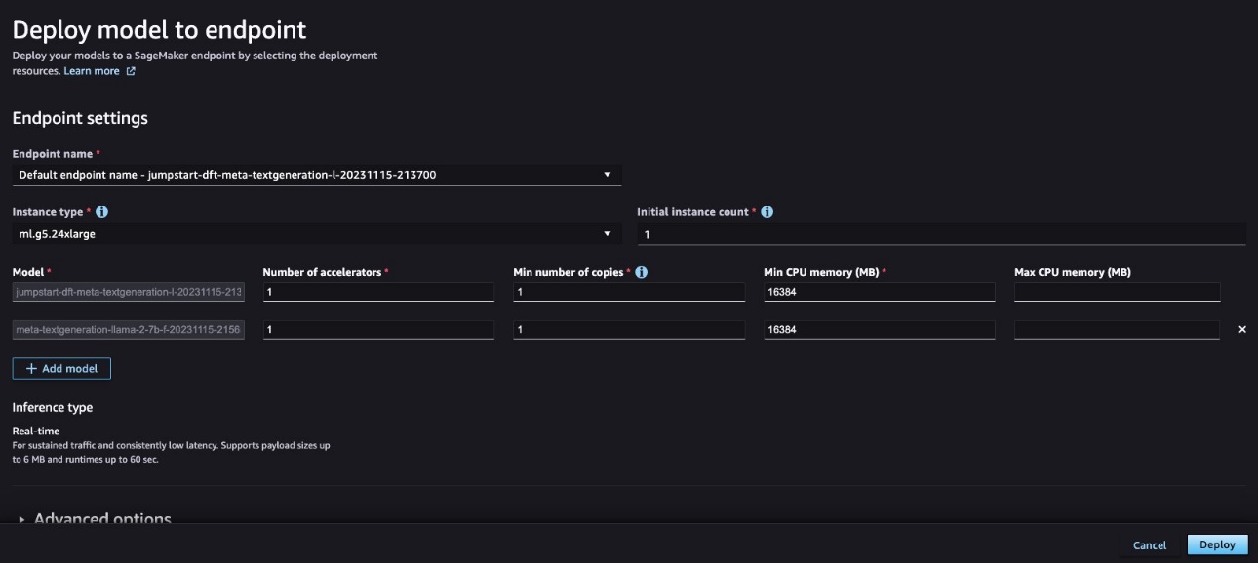1258x563 pixels.
Task: Click Min number of copies for llama-2-7b-f model
Action: click(x=629, y=330)
